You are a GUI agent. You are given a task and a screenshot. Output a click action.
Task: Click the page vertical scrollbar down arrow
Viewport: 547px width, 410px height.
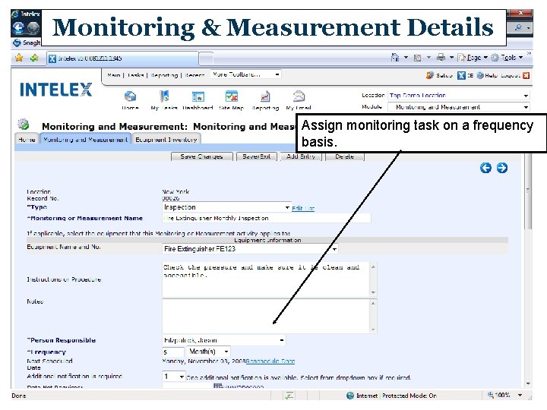pos(528,384)
